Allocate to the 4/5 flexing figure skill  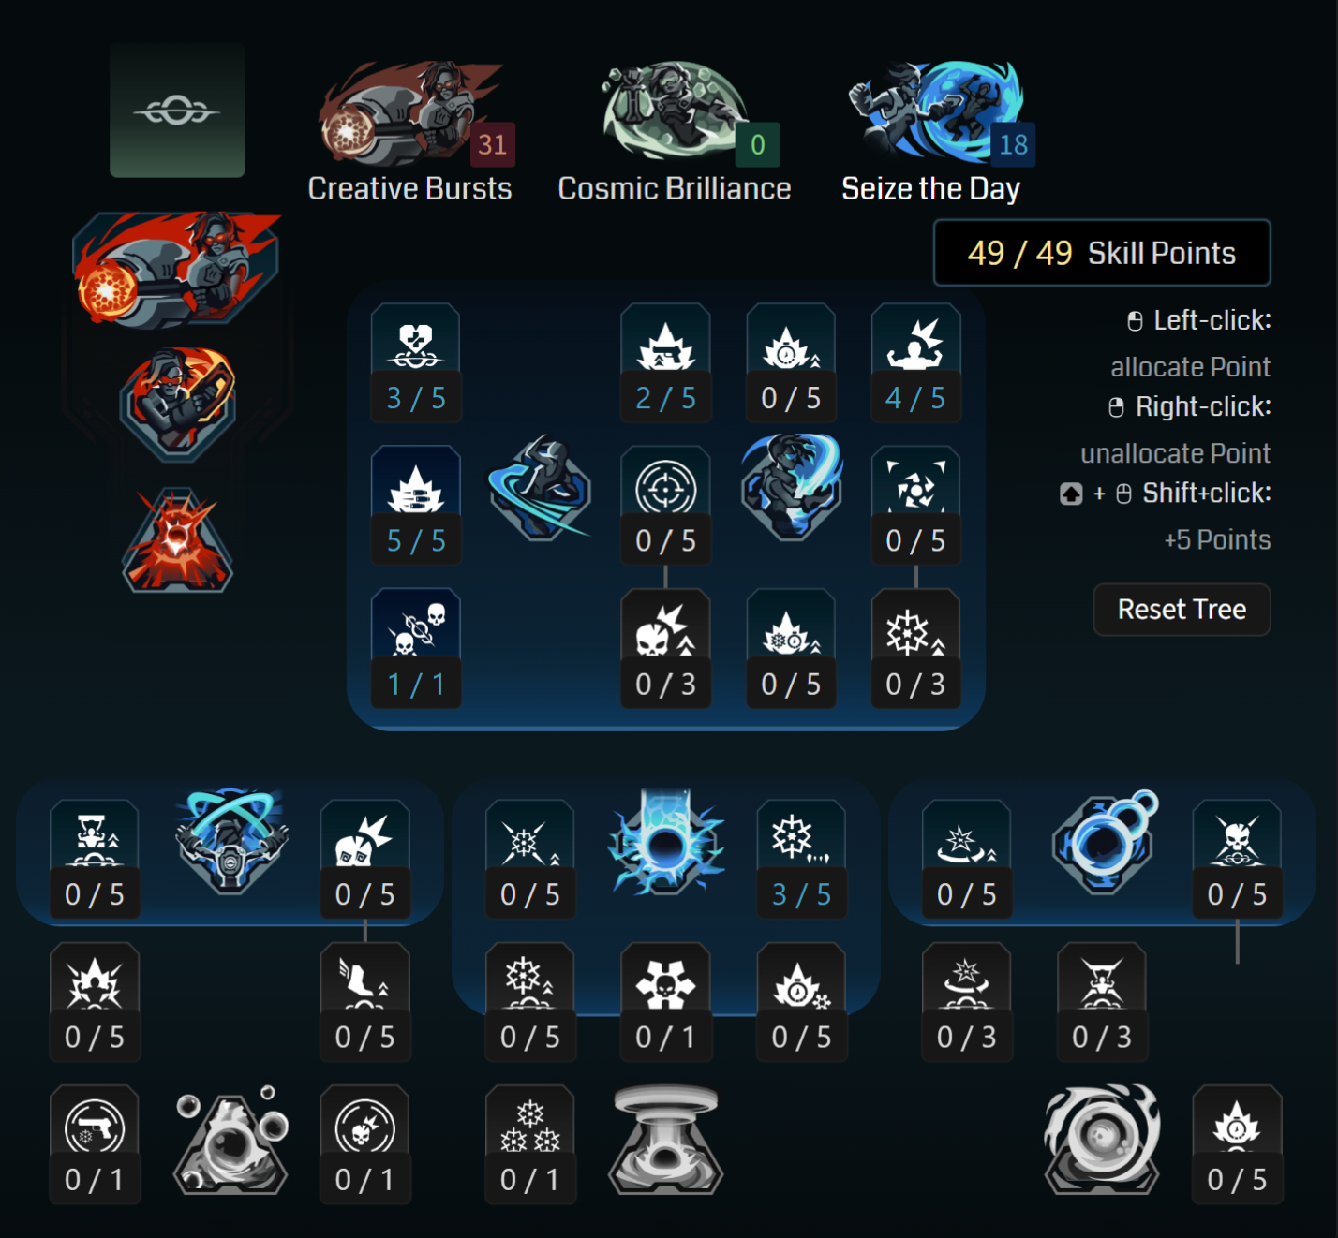[915, 362]
